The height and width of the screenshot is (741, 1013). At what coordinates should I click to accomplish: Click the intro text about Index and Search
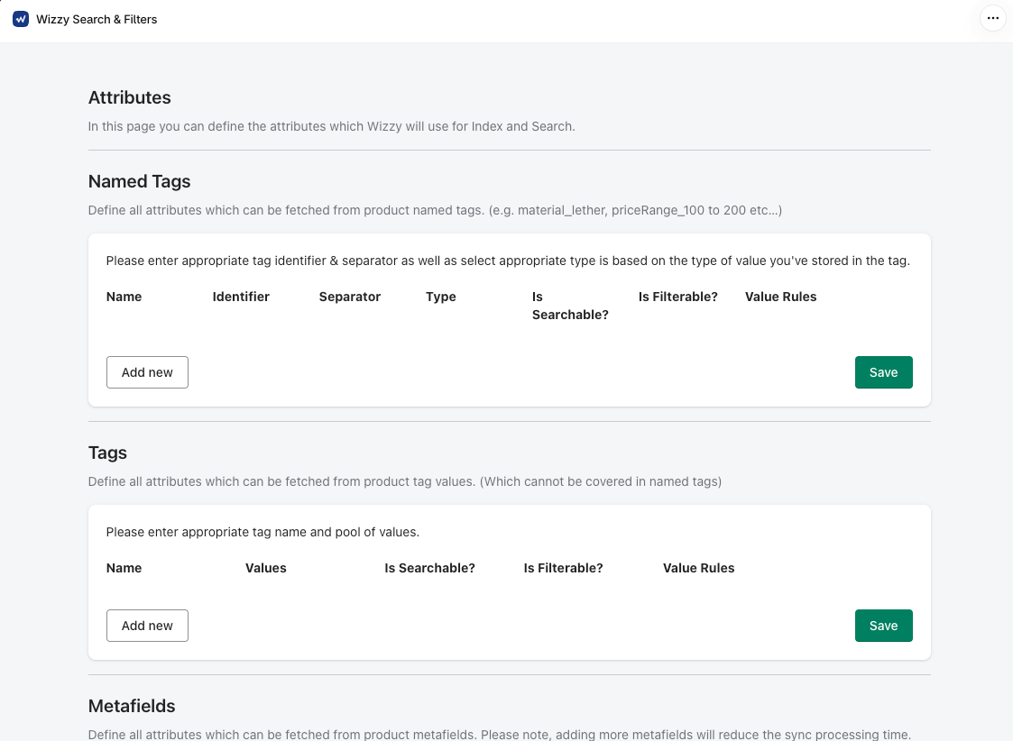331,126
